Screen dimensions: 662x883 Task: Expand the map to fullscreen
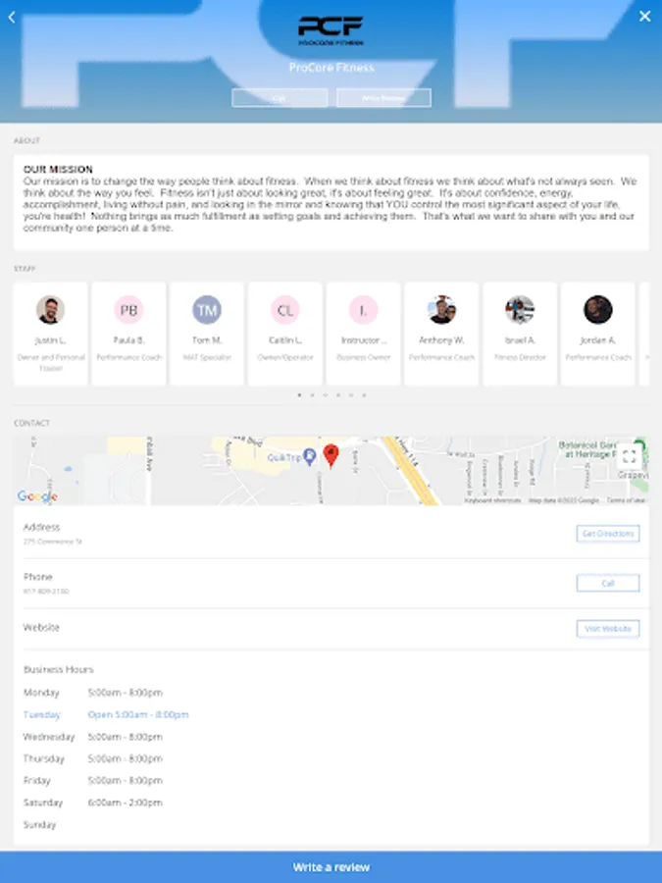pos(630,456)
